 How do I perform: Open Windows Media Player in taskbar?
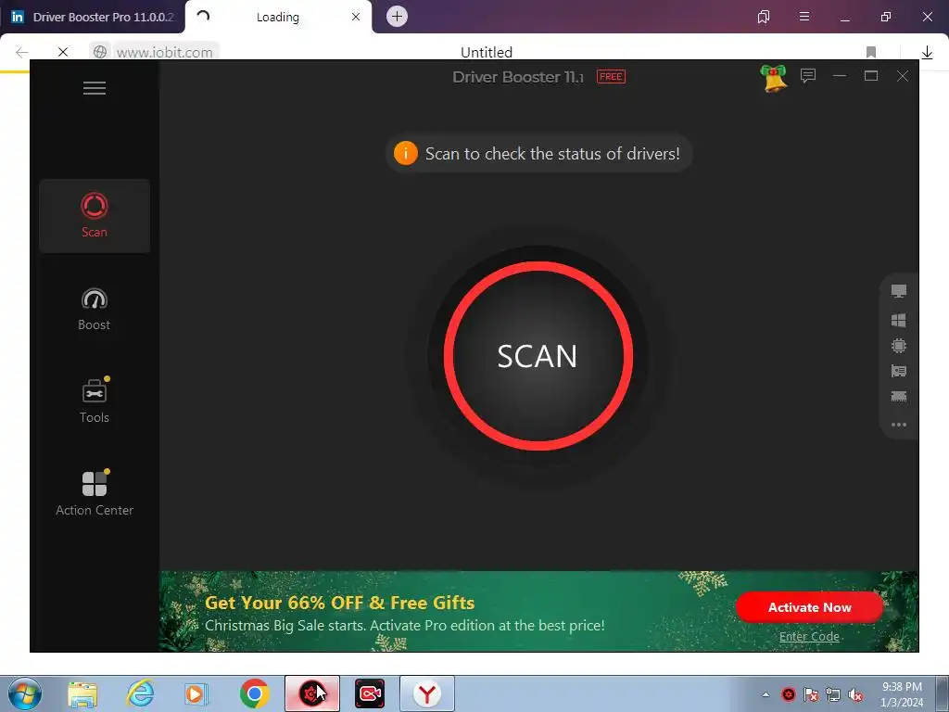pyautogui.click(x=196, y=693)
